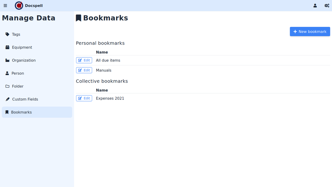Image resolution: width=332 pixels, height=187 pixels.
Task: Go to Equipment section
Action: pyautogui.click(x=22, y=47)
